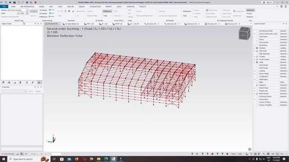The image size is (289, 162).
Task: Switch to the DESIGN ribbon tab
Action: point(82,6)
